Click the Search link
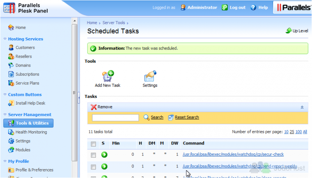Viewport: 312px width, 178px height. 157,117
